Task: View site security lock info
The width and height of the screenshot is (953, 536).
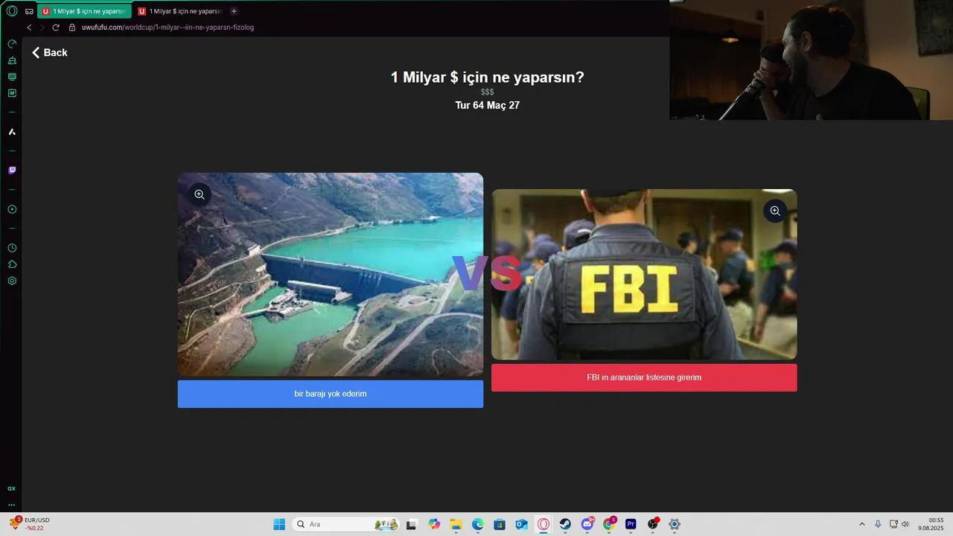Action: [x=72, y=28]
